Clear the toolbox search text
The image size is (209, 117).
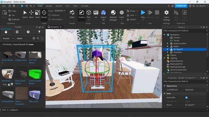coord(34,38)
